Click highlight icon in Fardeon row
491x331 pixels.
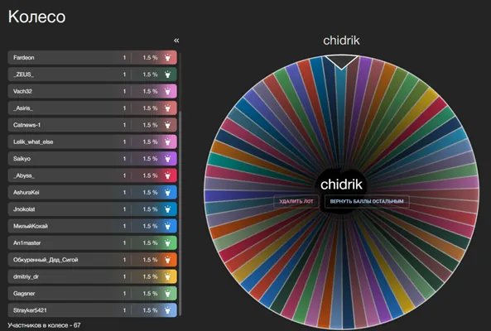[167, 58]
